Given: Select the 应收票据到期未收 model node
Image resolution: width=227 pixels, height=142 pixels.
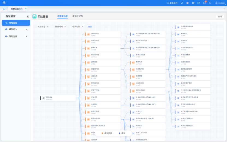Looking at the screenshot, I should (x=193, y=27).
